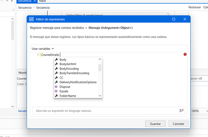Save expression with Guardar button
Screen dimensions: 208x137
pyautogui.click(x=155, y=124)
